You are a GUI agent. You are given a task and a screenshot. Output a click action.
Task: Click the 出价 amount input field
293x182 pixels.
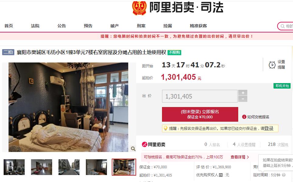(x=200, y=96)
